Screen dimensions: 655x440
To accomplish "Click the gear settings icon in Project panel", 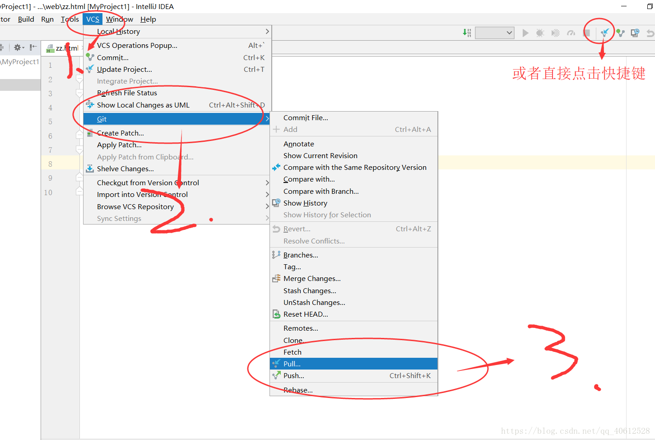I will point(18,47).
